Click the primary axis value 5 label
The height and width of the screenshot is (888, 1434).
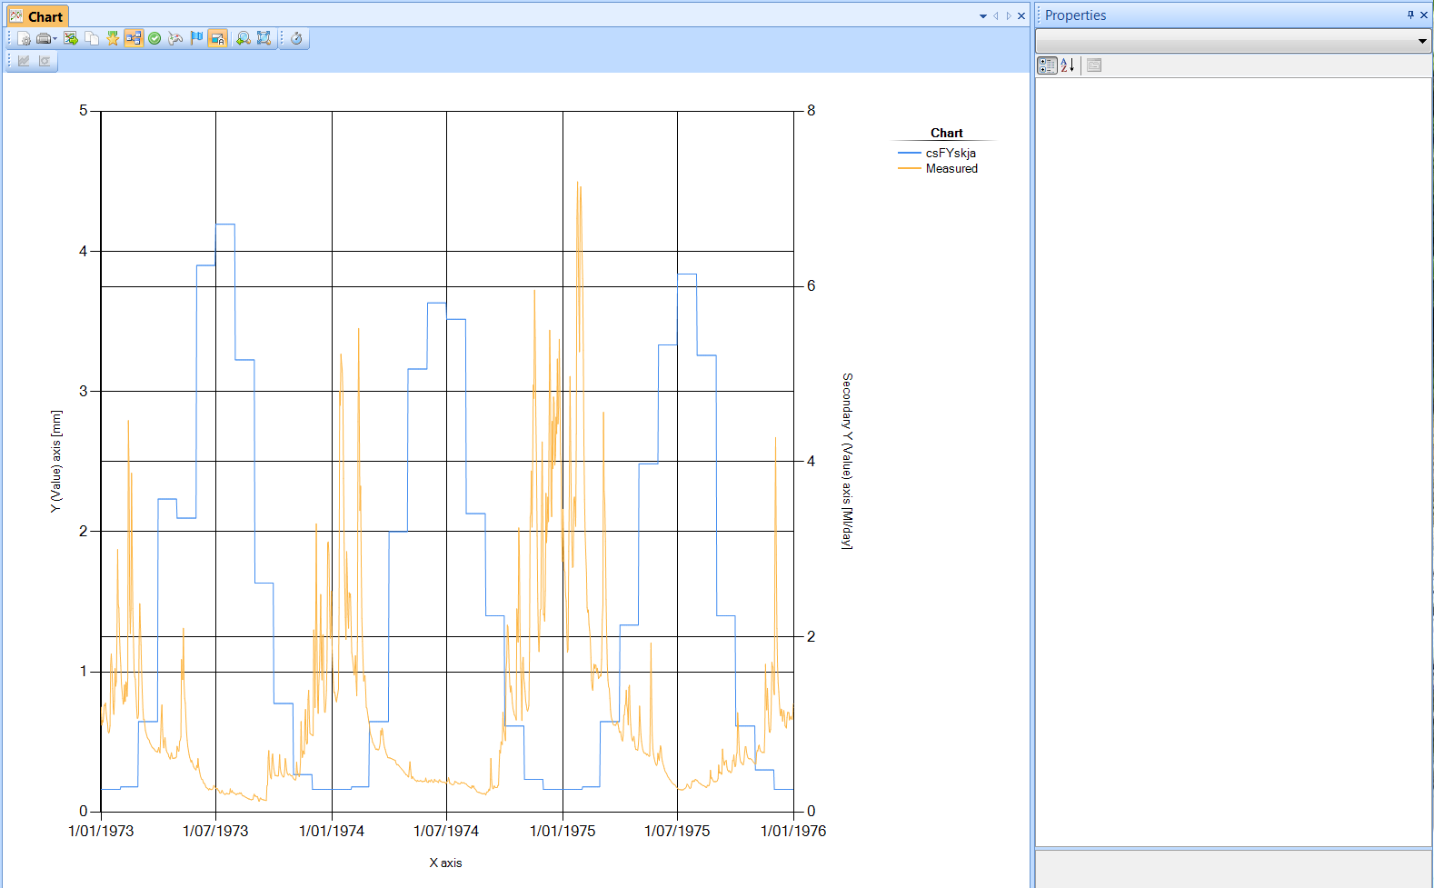pos(84,111)
